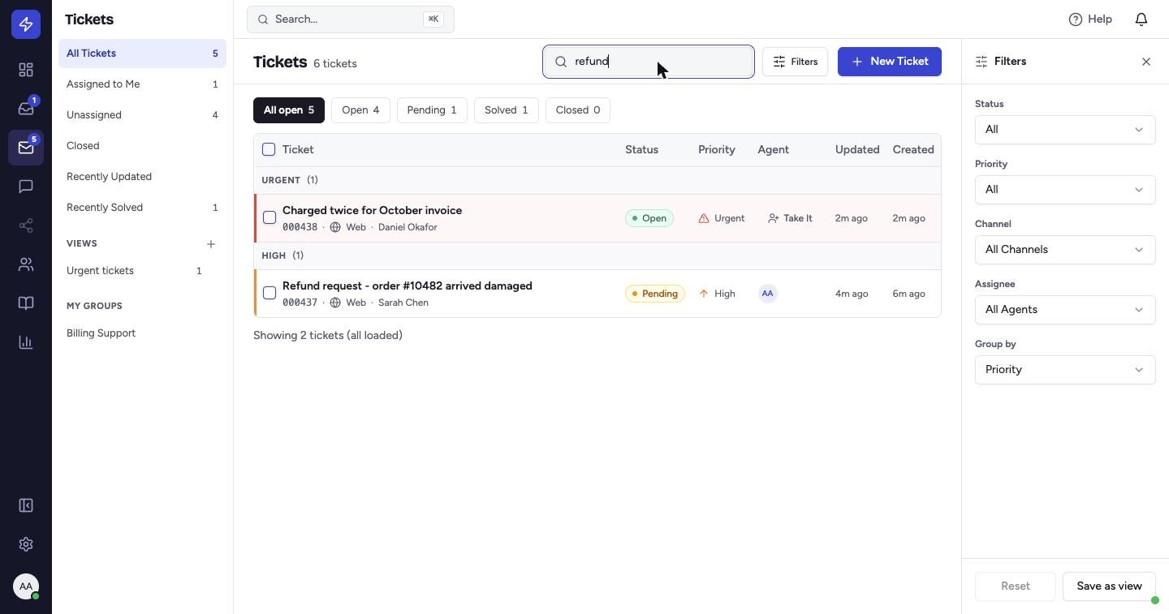
Task: Open the reports bar chart icon
Action: tap(26, 342)
